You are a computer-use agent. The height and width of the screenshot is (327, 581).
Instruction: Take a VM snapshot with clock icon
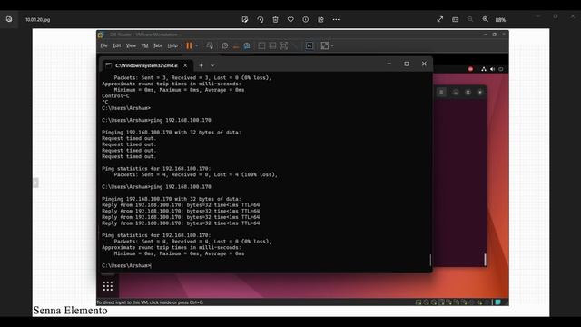225,45
